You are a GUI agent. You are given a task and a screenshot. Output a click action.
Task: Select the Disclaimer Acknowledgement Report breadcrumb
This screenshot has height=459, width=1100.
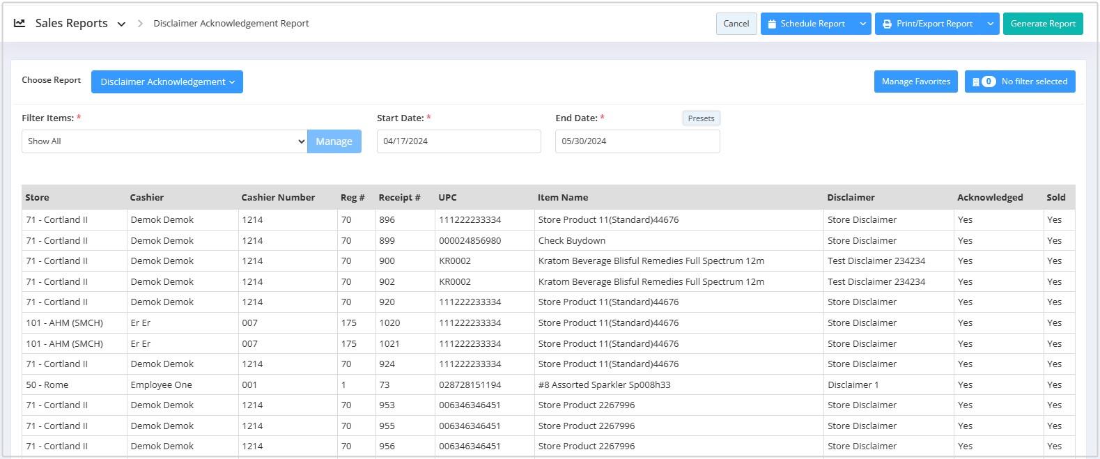[231, 24]
